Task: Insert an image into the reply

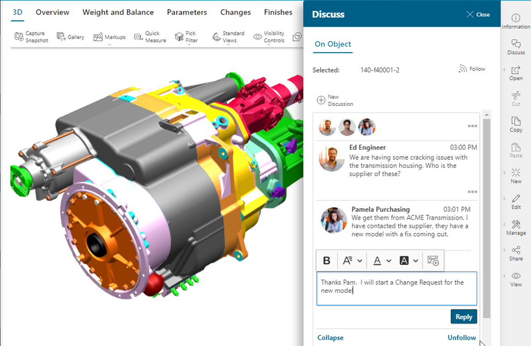Action: coord(433,260)
